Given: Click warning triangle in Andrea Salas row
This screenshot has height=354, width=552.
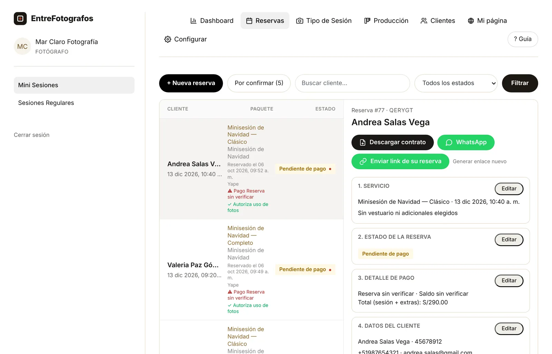Looking at the screenshot, I should (x=230, y=191).
